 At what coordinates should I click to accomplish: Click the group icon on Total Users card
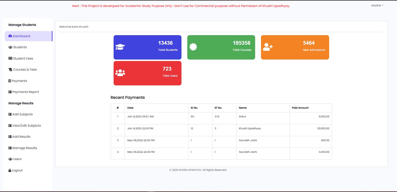pyautogui.click(x=120, y=73)
